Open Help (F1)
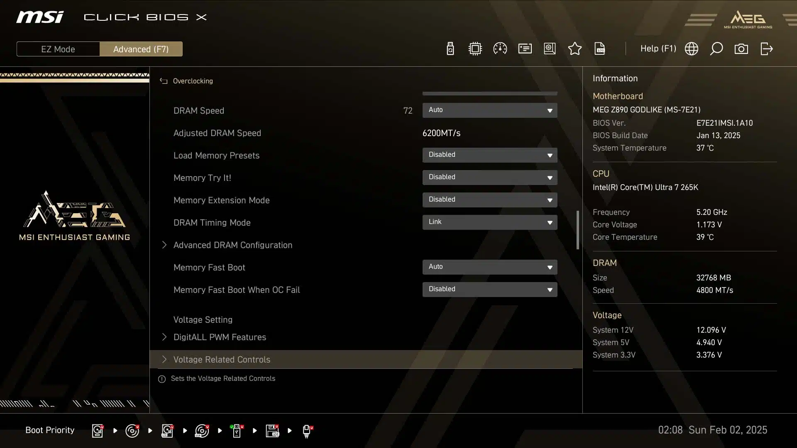This screenshot has width=797, height=448. (658, 49)
